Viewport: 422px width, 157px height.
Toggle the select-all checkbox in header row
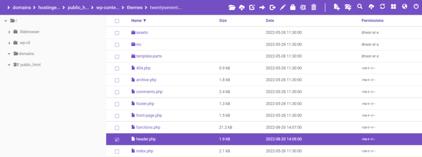click(x=117, y=21)
